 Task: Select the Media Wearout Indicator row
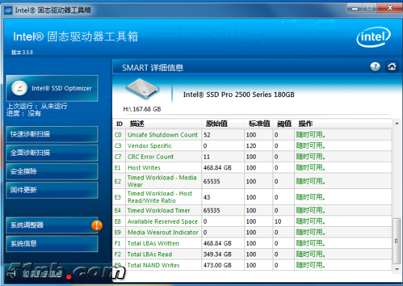tap(162, 232)
